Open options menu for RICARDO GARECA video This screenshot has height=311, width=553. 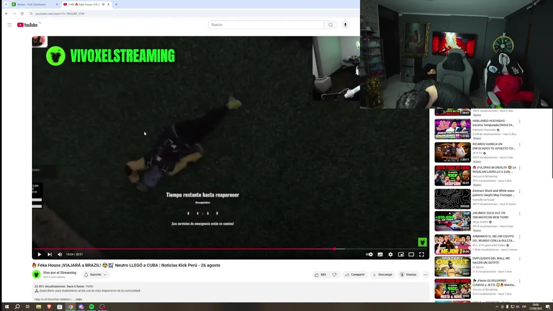(520, 145)
